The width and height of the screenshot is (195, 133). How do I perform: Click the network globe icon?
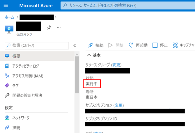pos(7,118)
